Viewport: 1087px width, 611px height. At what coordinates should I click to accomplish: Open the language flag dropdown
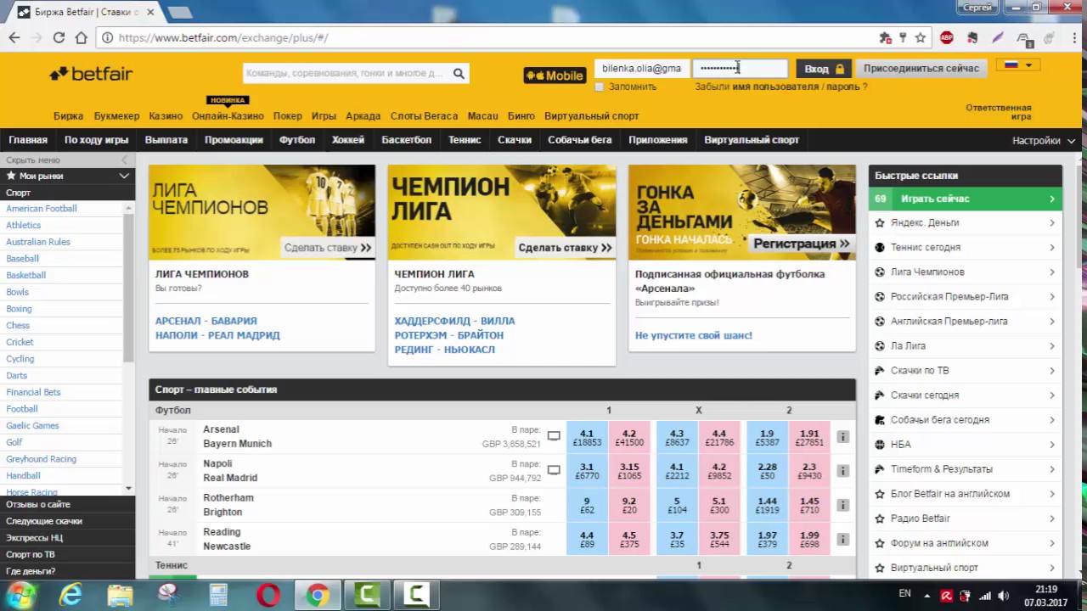[1017, 65]
